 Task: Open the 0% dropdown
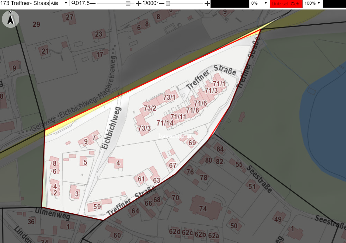pos(259,3)
